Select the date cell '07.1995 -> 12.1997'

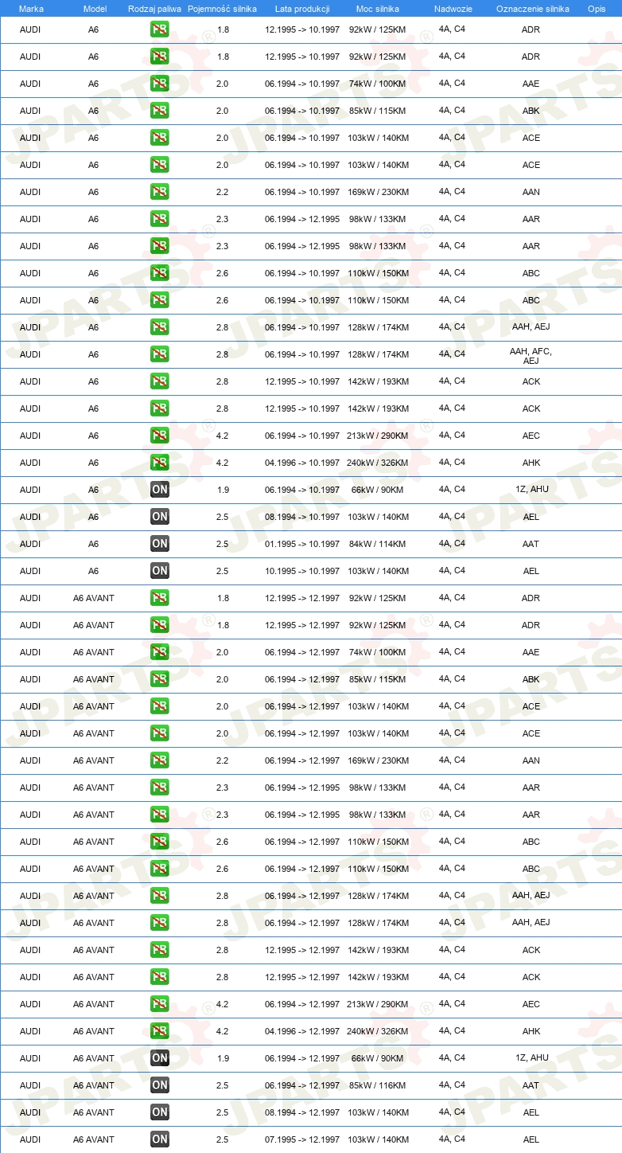pos(302,1139)
